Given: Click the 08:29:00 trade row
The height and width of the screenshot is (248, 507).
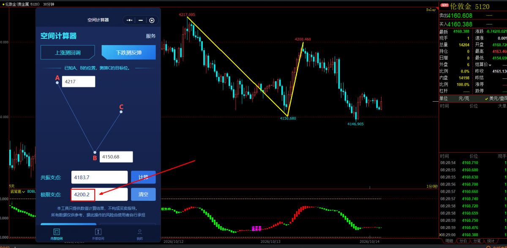Looking at the screenshot, I should pyautogui.click(x=473, y=235).
